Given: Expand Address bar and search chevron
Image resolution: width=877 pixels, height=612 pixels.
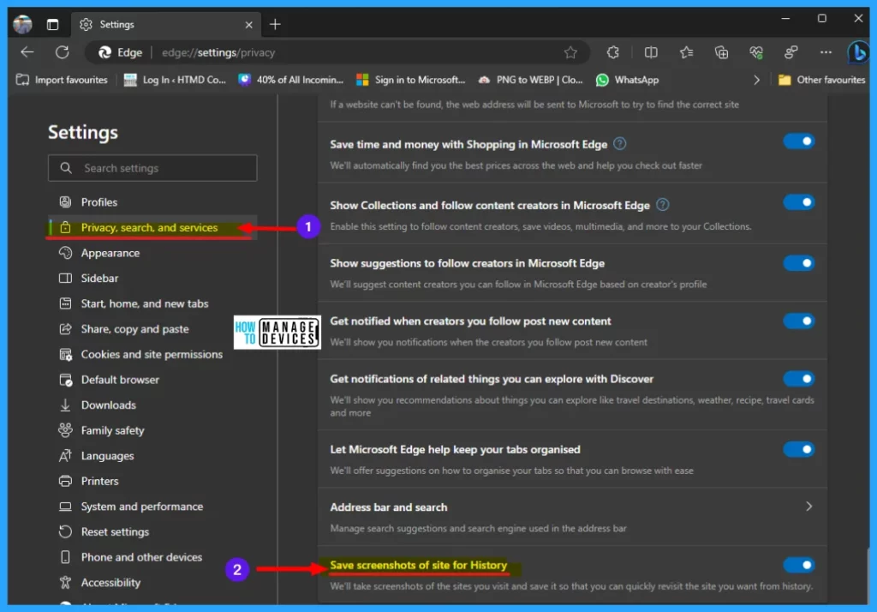Looking at the screenshot, I should [808, 507].
